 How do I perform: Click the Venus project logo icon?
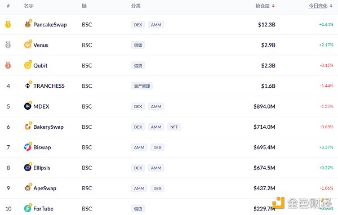[28, 45]
